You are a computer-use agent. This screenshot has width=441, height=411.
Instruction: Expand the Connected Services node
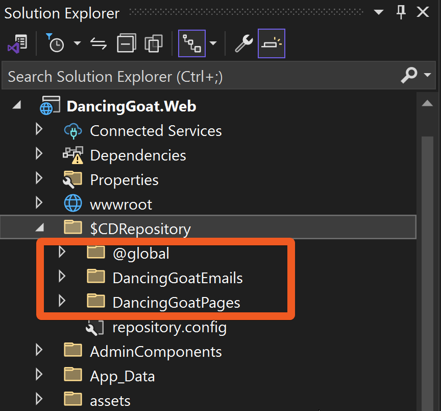(39, 130)
